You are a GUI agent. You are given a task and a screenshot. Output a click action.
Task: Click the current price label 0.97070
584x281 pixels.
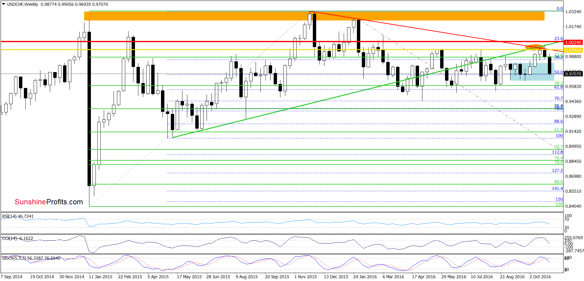[x=573, y=74]
